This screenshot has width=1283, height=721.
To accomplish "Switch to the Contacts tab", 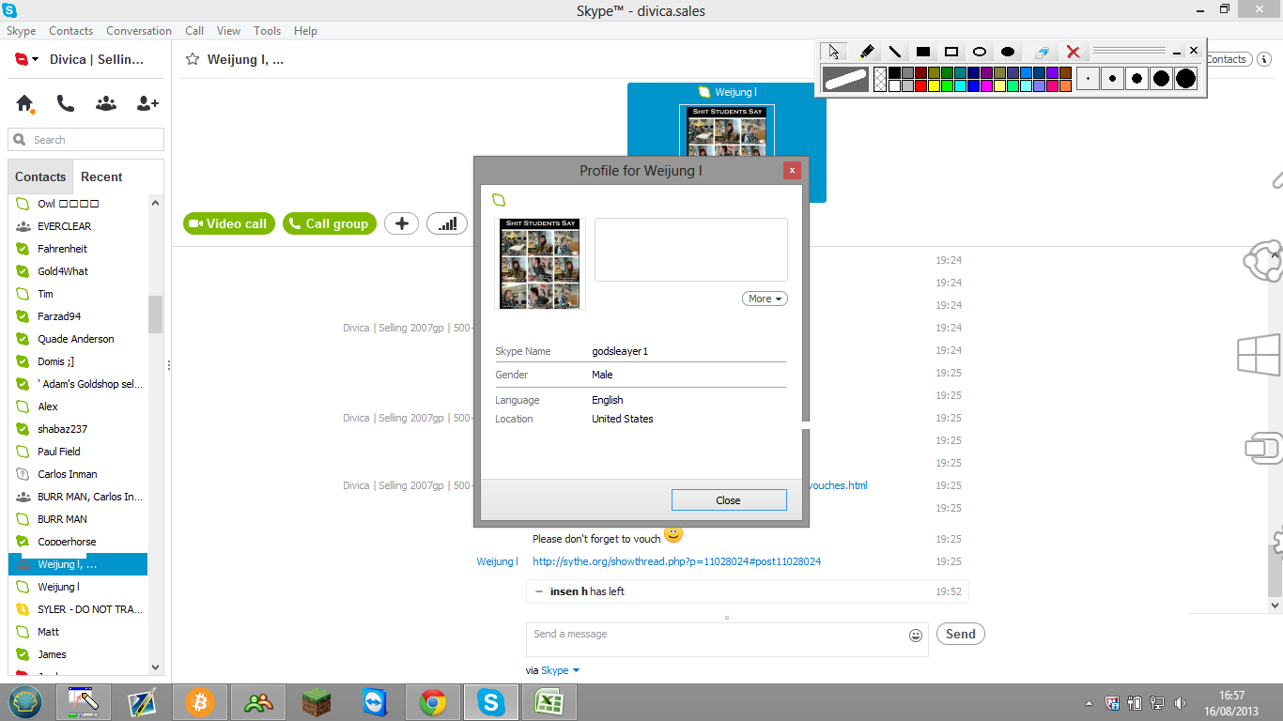I will 40,176.
